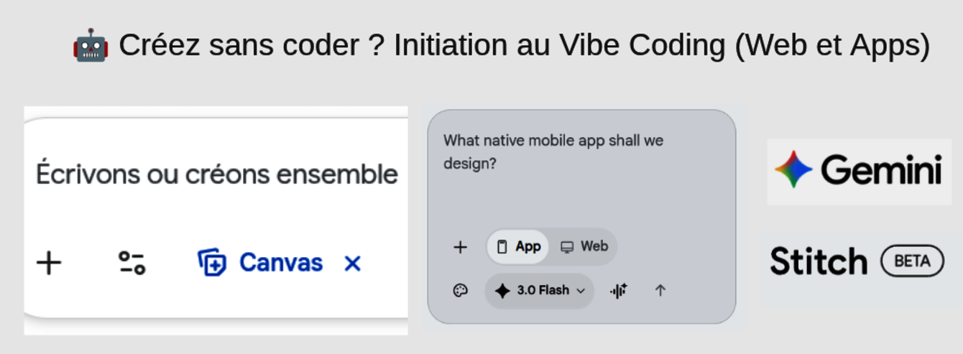This screenshot has width=963, height=354.
Task: Click the Stitch logo text
Action: pyautogui.click(x=819, y=261)
